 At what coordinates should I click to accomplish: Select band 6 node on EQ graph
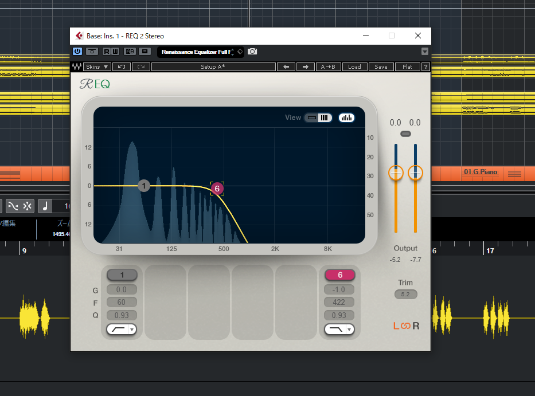(217, 189)
